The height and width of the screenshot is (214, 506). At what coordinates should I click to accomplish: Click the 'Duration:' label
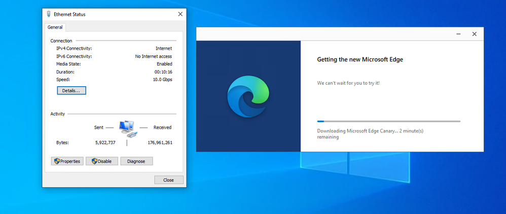click(65, 72)
